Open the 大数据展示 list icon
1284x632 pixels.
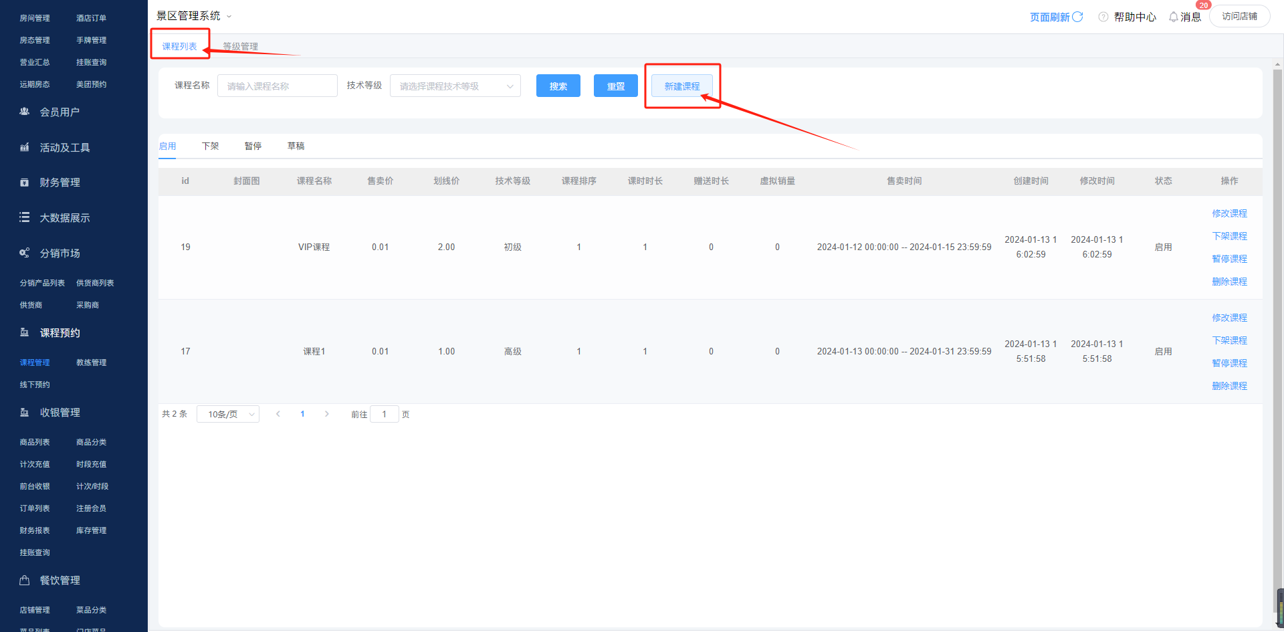(x=25, y=217)
